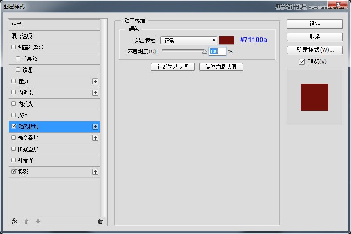Click the dark red preview thumbnail
The height and width of the screenshot is (234, 351).
coord(314,97)
